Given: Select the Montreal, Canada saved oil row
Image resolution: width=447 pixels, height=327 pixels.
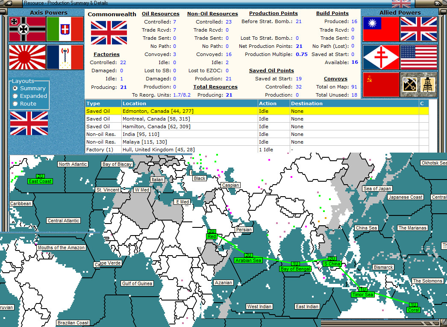Looking at the screenshot, I should click(x=257, y=119).
